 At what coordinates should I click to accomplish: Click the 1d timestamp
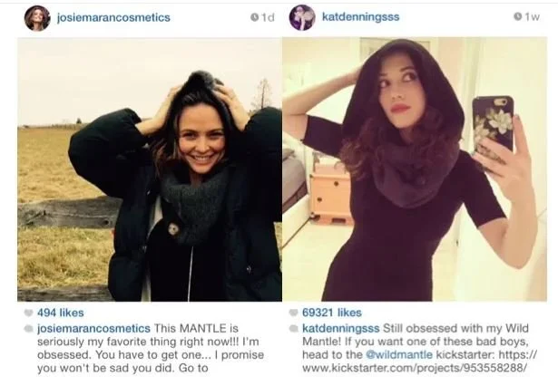(269, 17)
